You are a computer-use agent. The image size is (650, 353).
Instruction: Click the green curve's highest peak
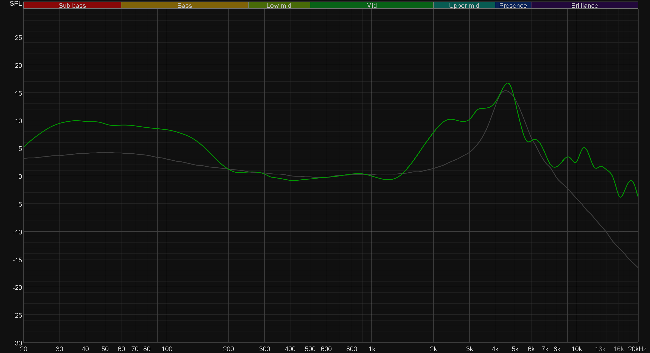coord(508,83)
